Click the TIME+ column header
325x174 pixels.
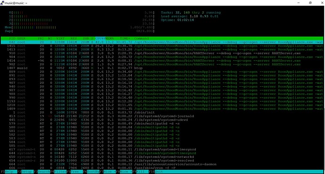tap(125, 39)
